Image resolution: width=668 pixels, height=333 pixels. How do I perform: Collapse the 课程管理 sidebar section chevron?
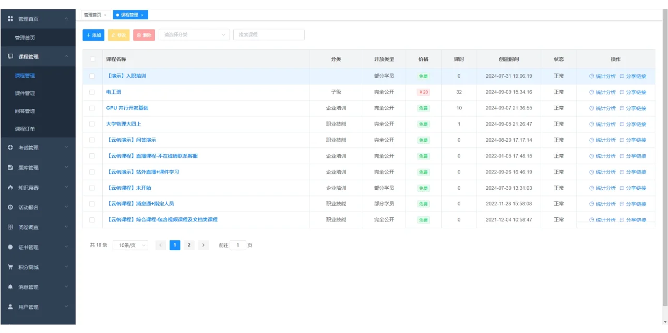point(66,56)
